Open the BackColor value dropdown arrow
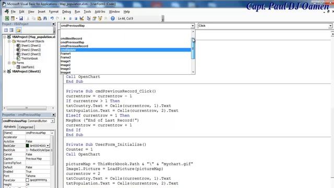The width and height of the screenshot is (334, 188). tap(47, 146)
